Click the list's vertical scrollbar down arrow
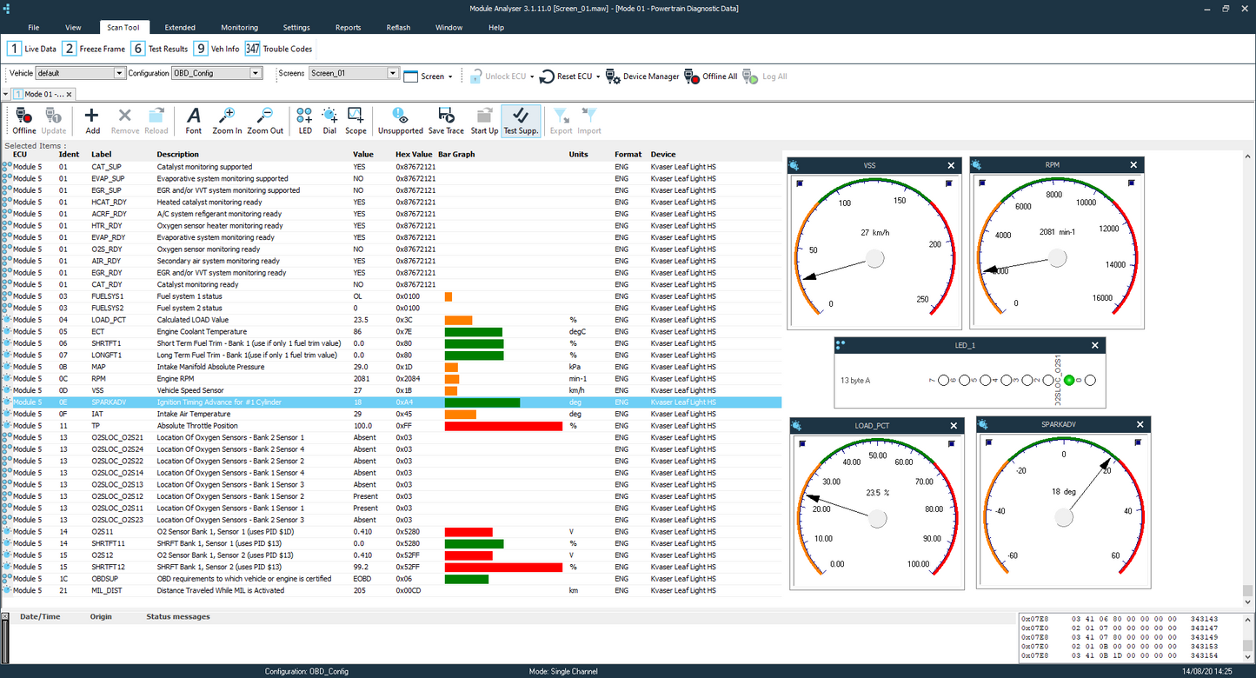 pos(1248,602)
